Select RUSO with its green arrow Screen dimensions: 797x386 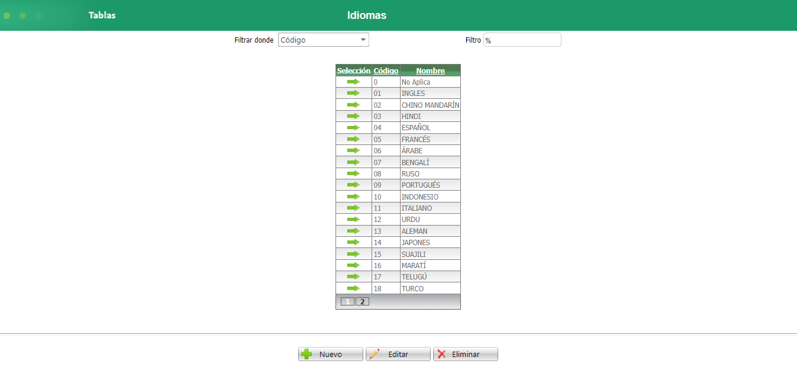(353, 173)
